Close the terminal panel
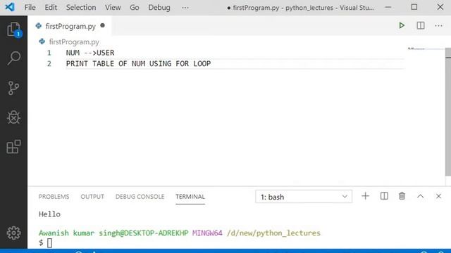451x253 pixels. [x=438, y=196]
